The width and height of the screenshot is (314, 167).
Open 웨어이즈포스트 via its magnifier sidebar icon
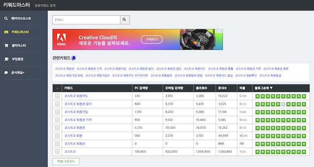[6, 18]
